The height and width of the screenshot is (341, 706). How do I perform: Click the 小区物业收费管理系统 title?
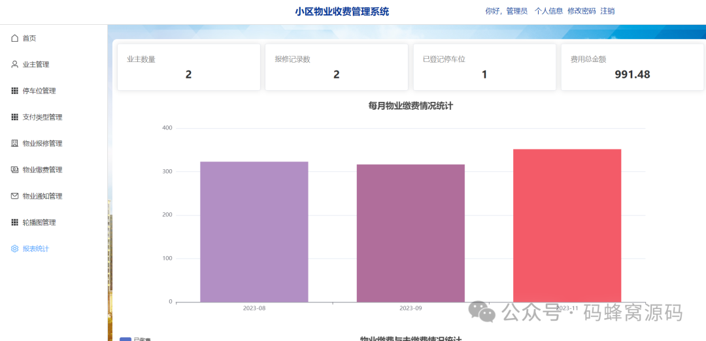click(342, 12)
